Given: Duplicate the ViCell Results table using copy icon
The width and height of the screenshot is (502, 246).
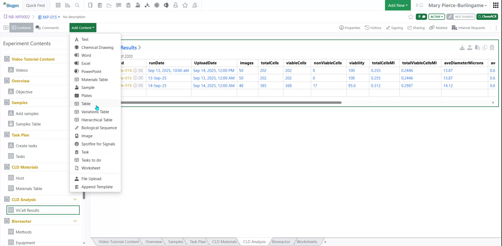Looking at the screenshot, I should click(485, 47).
